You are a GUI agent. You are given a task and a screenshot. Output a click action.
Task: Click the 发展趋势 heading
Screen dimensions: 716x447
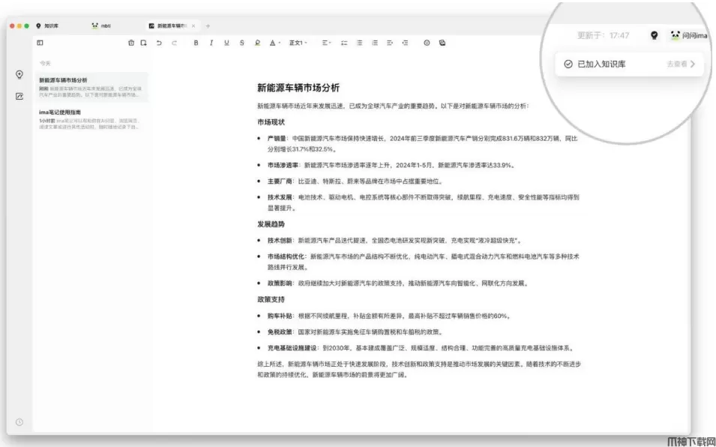coord(271,224)
